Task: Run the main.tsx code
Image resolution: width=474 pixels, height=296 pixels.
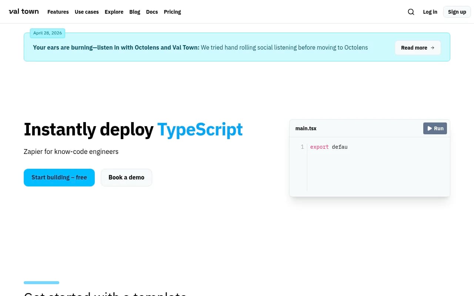Action: 435,128
